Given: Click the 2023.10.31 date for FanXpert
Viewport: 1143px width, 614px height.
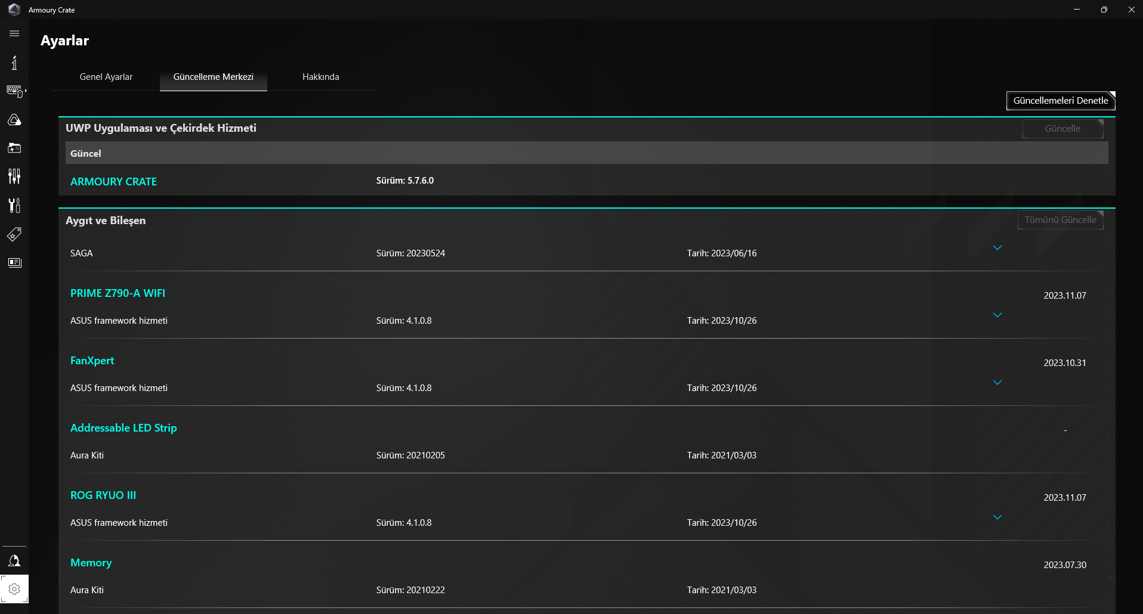Looking at the screenshot, I should (1065, 363).
